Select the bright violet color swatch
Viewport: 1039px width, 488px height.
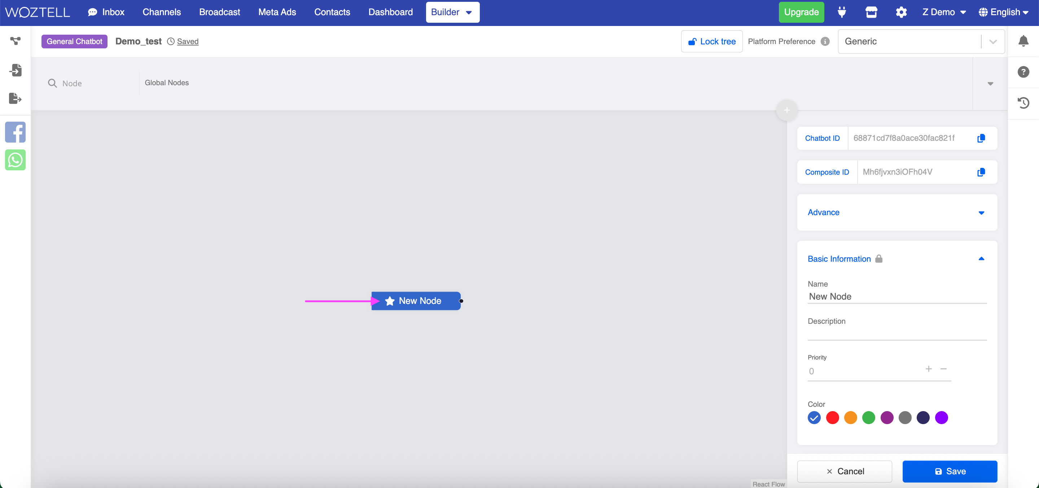pos(941,417)
